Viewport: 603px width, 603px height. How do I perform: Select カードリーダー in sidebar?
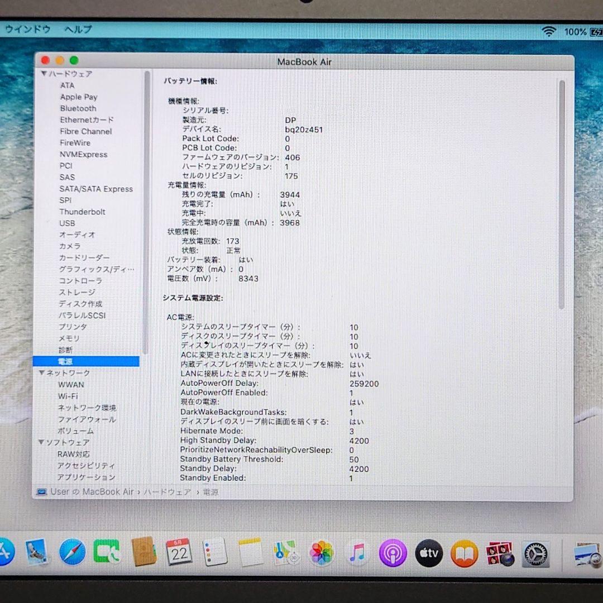[84, 257]
